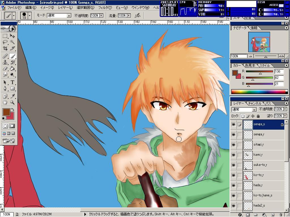The width and height of the screenshot is (290, 217).
Task: Switch to full screen with menu bar
Action: (9, 133)
